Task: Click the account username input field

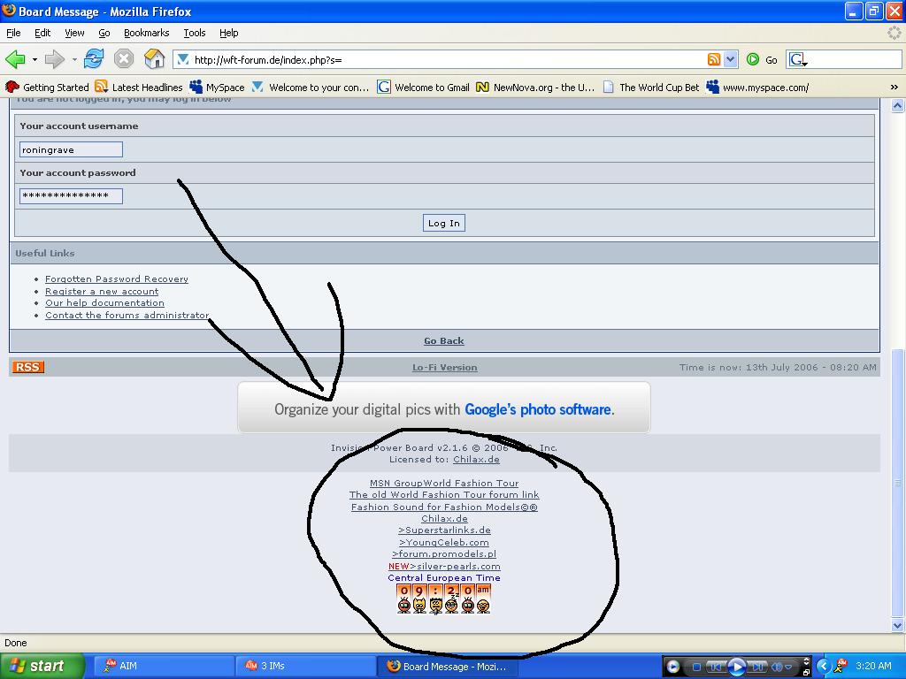Action: [71, 149]
